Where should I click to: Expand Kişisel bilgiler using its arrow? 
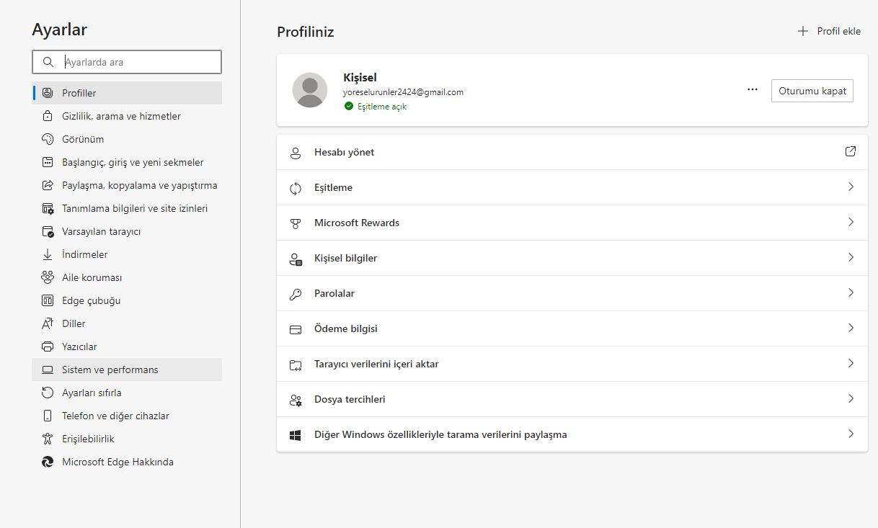[851, 258]
